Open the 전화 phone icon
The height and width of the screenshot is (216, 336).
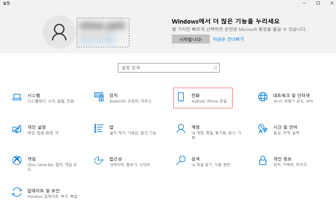point(181,97)
